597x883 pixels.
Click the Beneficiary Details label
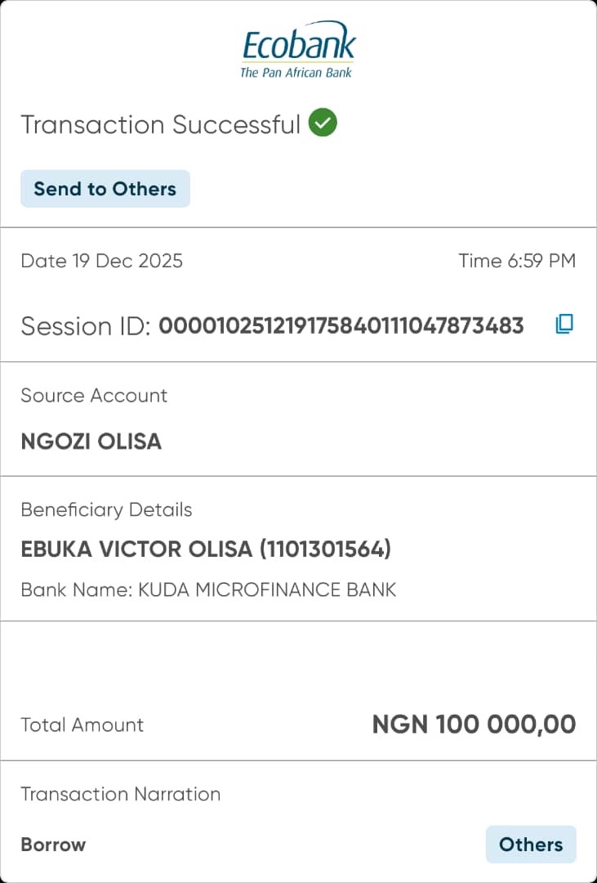(x=106, y=510)
